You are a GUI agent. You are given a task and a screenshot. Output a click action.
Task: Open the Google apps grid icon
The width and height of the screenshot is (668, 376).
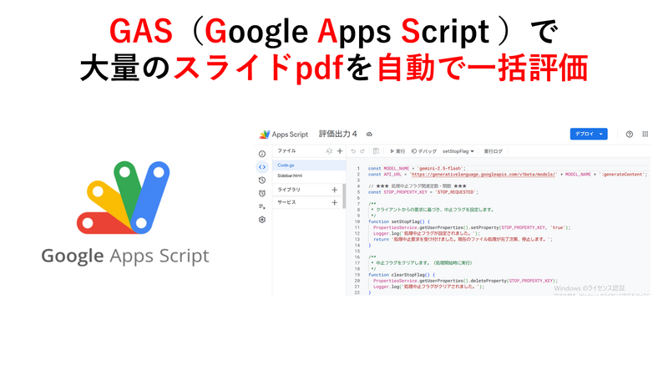[645, 134]
